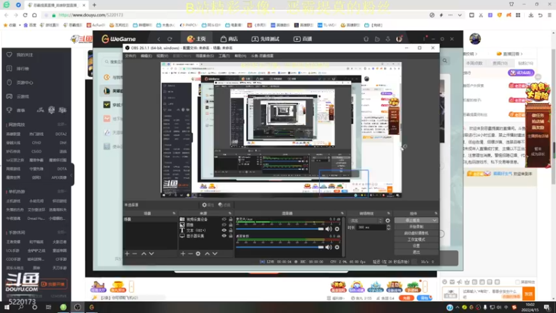This screenshot has height=313, width=556.
Task: Open Douyu 赛事 trophy sidebar entry
Action: click(16, 111)
